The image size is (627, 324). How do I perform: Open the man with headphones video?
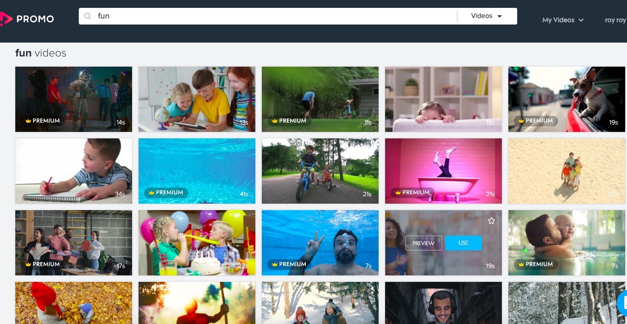443,303
